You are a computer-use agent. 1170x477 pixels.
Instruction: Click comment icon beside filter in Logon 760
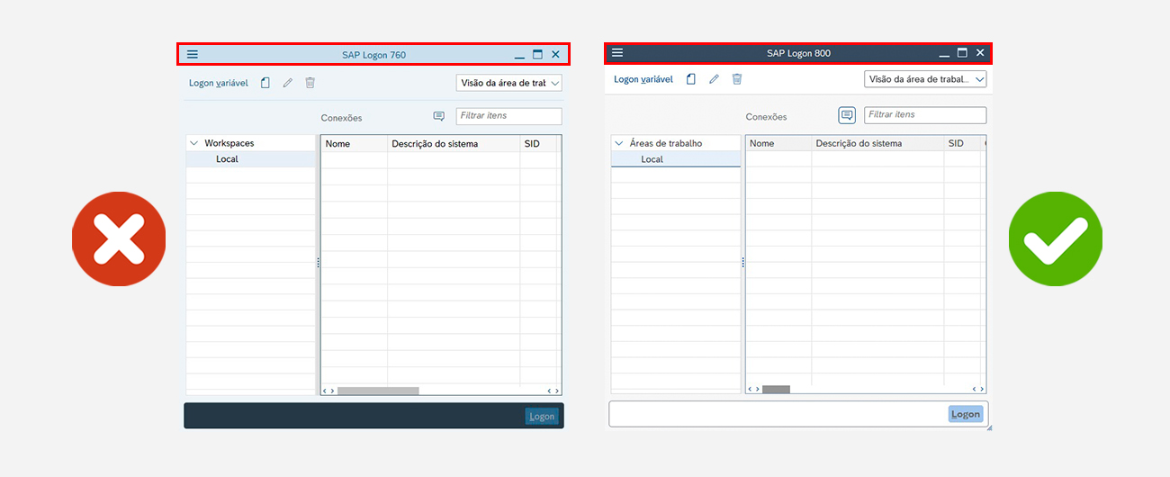click(x=439, y=116)
